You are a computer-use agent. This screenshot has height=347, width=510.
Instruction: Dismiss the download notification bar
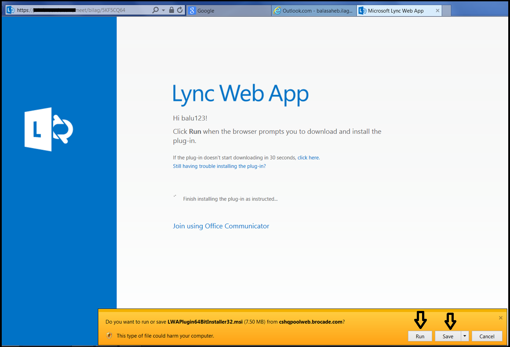[501, 318]
